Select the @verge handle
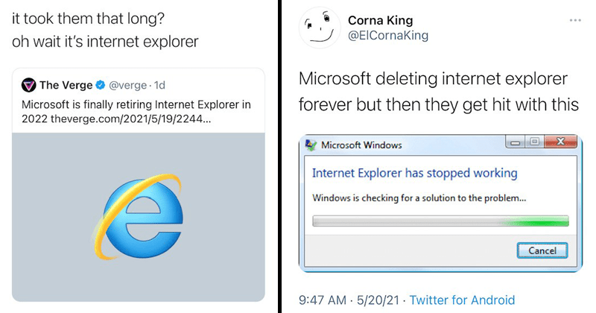The width and height of the screenshot is (596, 313). 127,85
